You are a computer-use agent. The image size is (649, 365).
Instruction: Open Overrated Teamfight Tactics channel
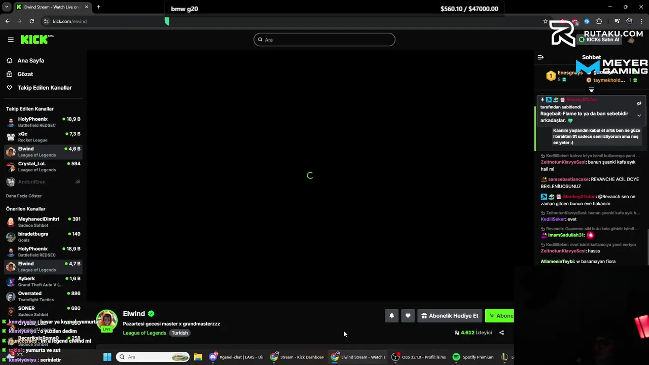[43, 296]
